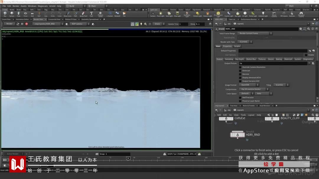Click the output picture file chooser icon

[313, 64]
